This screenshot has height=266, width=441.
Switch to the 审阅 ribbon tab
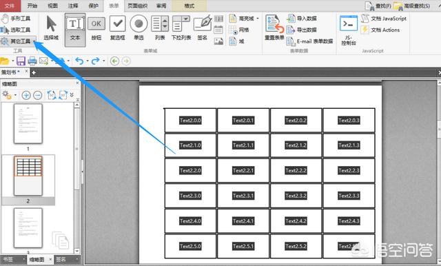[161, 6]
